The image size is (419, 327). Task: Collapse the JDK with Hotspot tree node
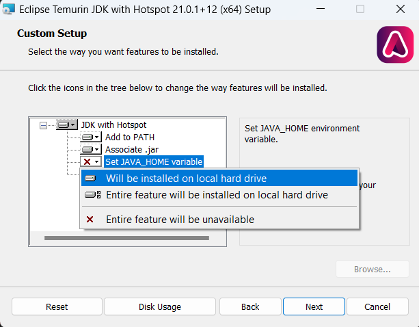pos(43,125)
